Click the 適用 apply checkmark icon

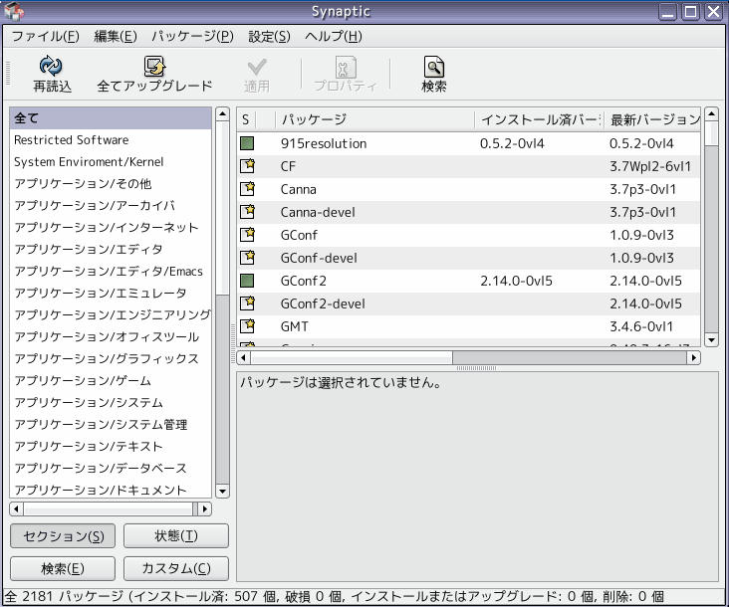[257, 67]
